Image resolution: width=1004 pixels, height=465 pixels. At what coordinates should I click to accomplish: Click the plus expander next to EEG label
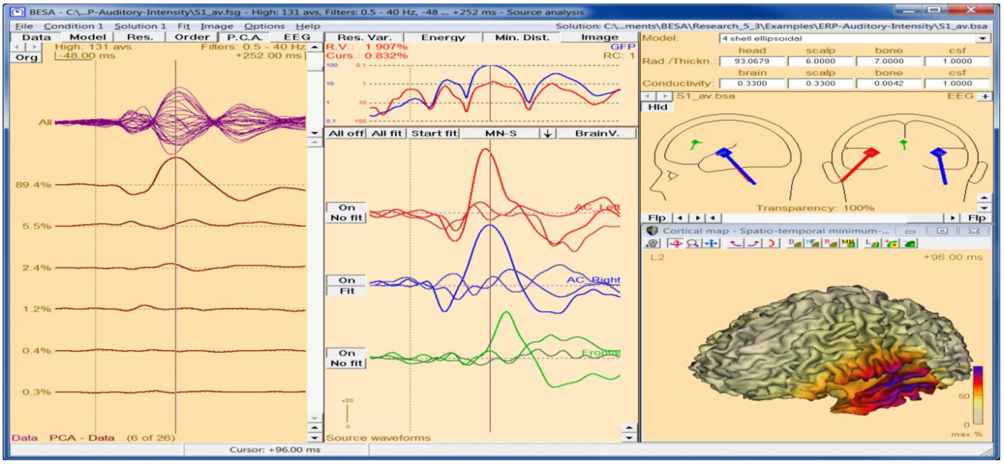point(985,96)
